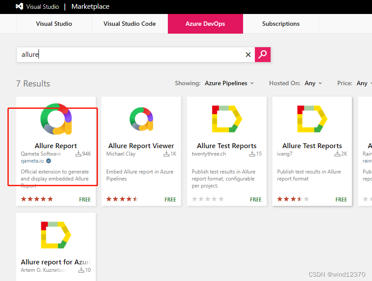Expand the Hosted On Any dropdown
Screen dimensions: 372x281
pos(313,83)
